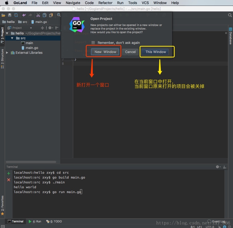The width and height of the screenshot is (233, 228).
Task: Select the main binary in project tree
Action: (x=27, y=43)
